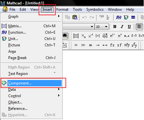Expand the Data submenu
Screen dimensions: 144x120
tap(31, 90)
